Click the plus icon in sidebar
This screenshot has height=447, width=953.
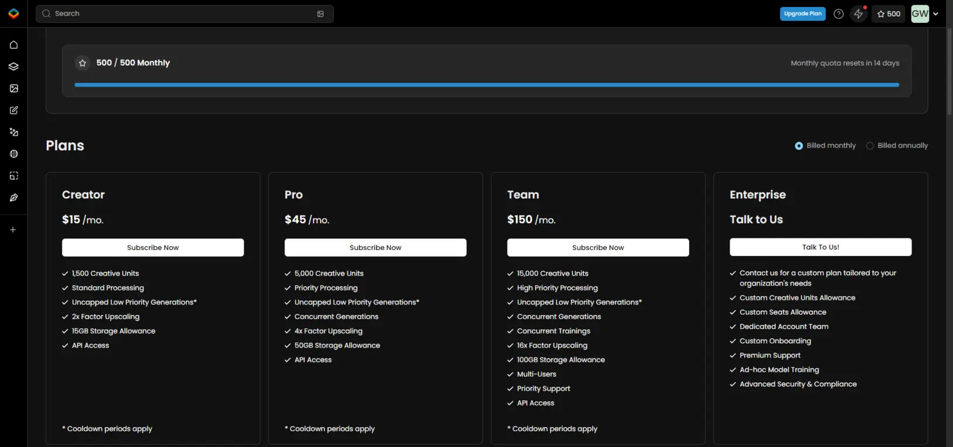tap(13, 230)
